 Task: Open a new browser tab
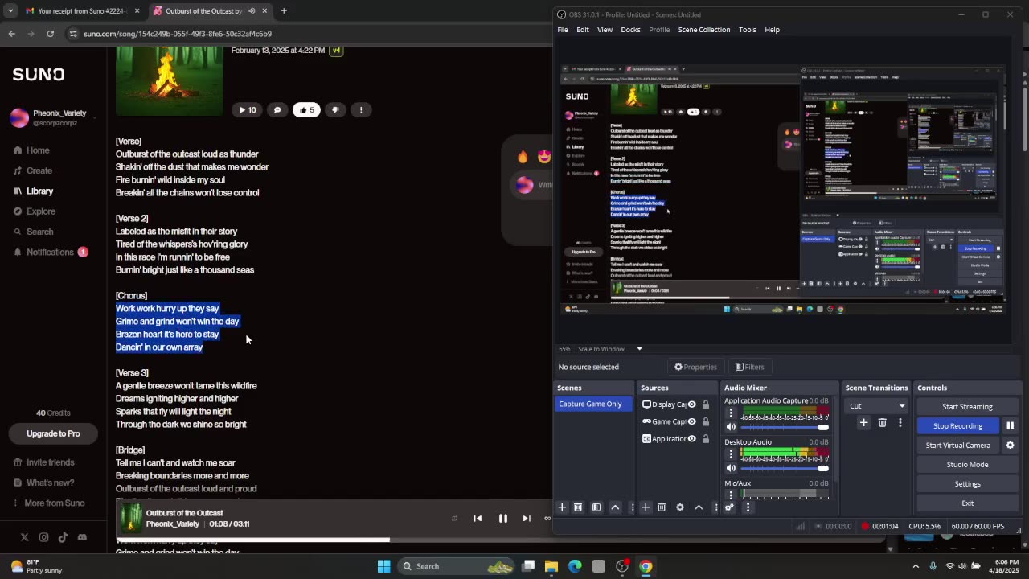pos(284,11)
